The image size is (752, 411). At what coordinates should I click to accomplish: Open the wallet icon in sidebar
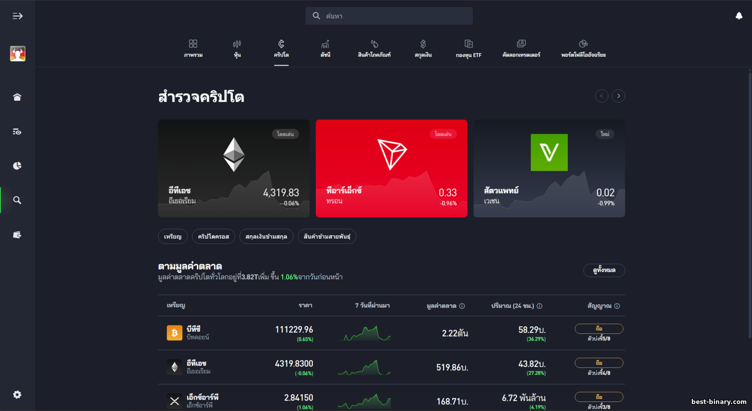tap(17, 235)
